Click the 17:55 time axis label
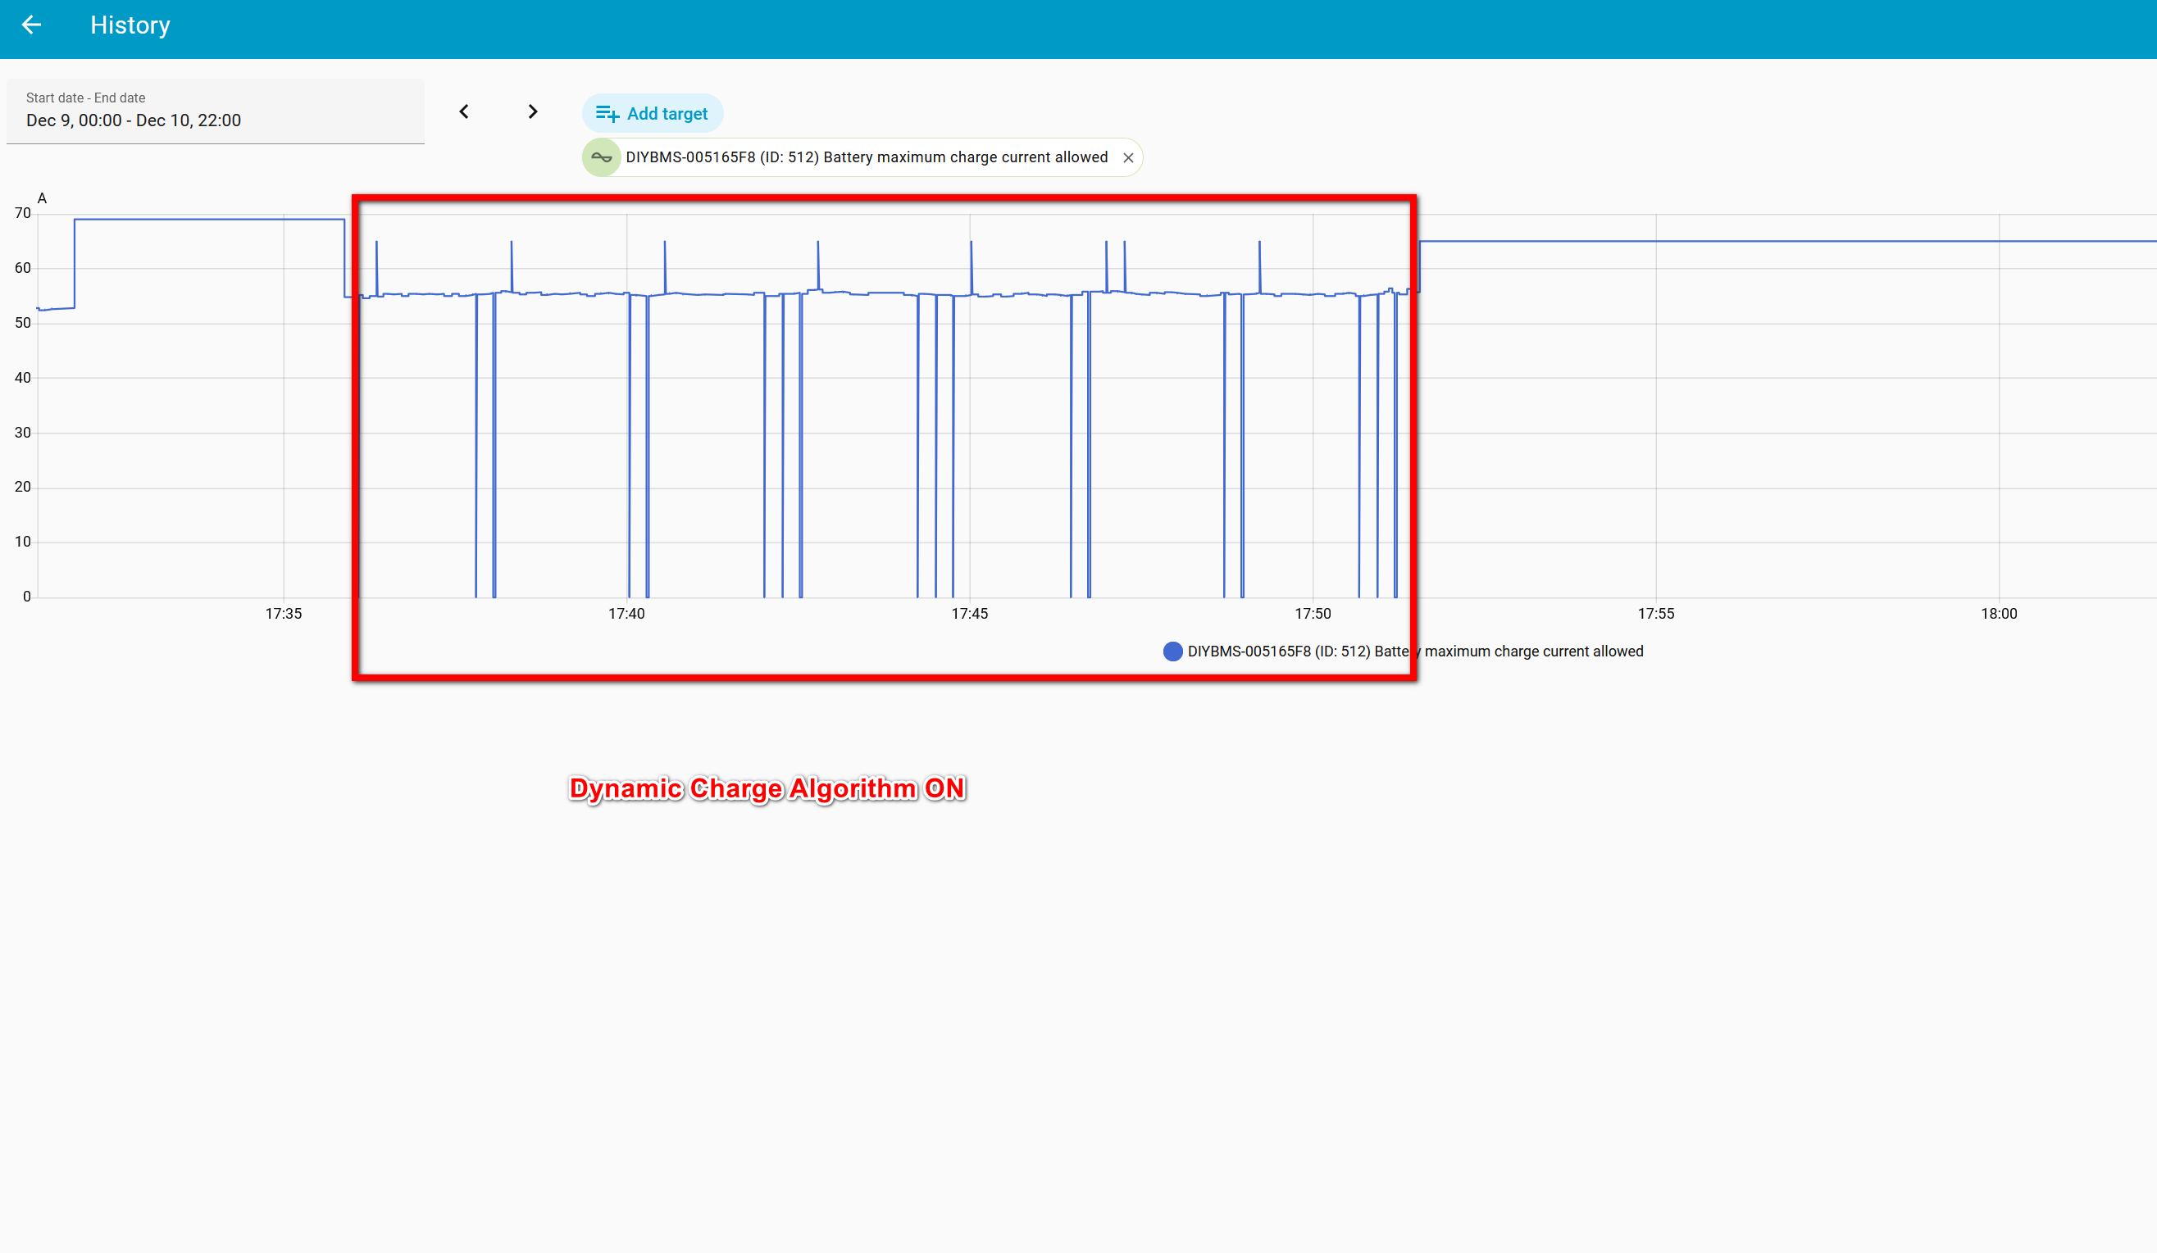This screenshot has width=2157, height=1253. 1655,614
